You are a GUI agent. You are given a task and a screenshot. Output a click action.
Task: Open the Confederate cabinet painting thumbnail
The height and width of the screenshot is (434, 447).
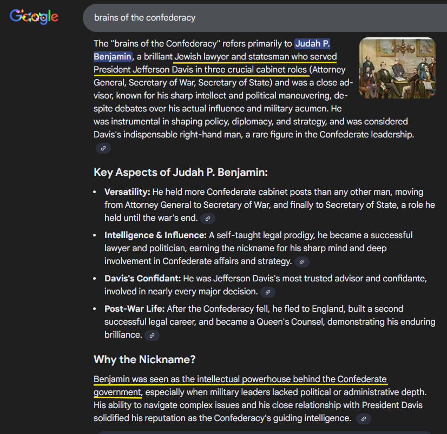tap(397, 68)
